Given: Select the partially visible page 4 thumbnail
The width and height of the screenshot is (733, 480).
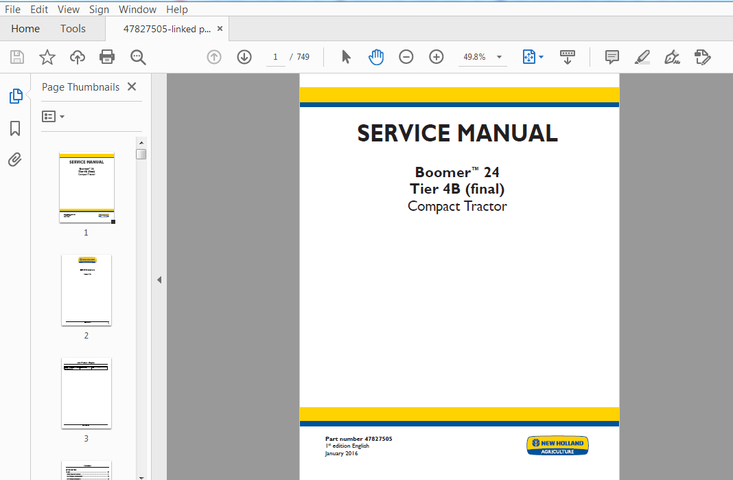Looking at the screenshot, I should (86, 470).
